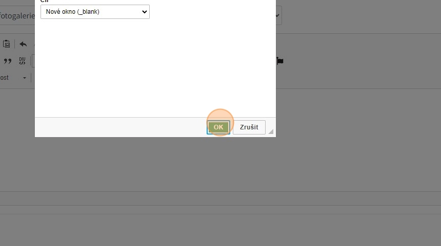
Task: Open the Cíl target dropdown
Action: [x=95, y=12]
